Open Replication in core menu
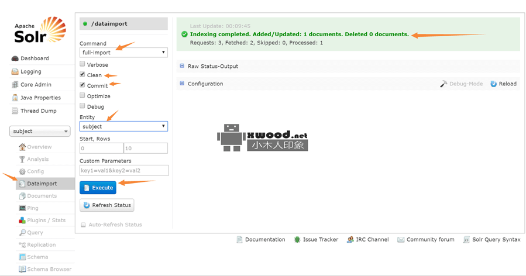 coord(42,245)
